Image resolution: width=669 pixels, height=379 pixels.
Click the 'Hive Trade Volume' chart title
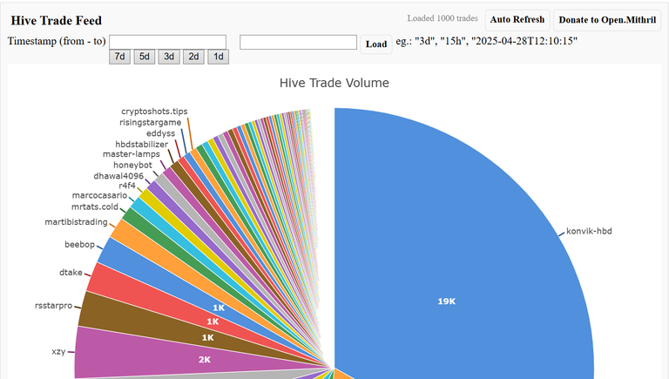tap(334, 83)
